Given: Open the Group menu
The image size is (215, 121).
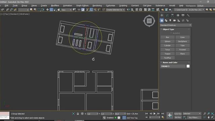Looking at the screenshot, I should (x=24, y=6).
